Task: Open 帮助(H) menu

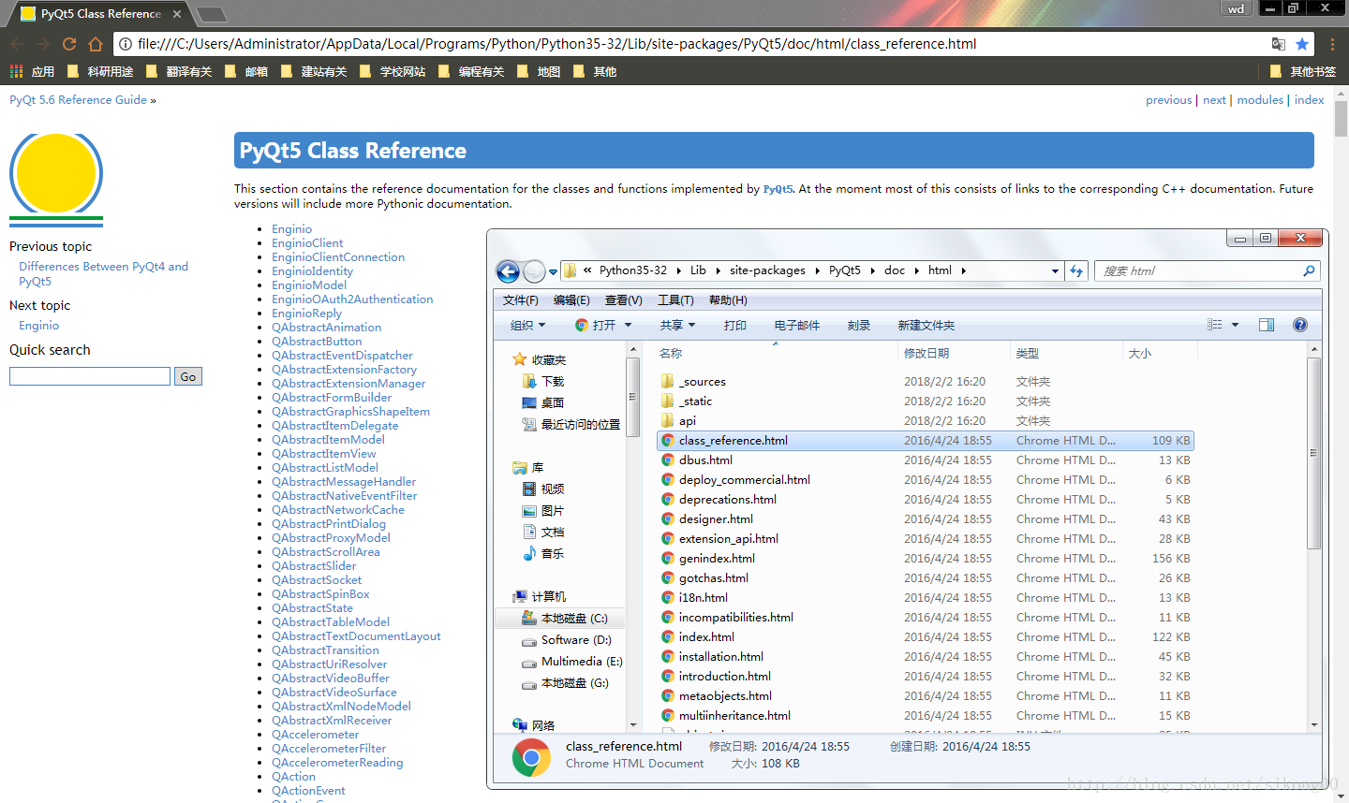Action: pyautogui.click(x=728, y=299)
